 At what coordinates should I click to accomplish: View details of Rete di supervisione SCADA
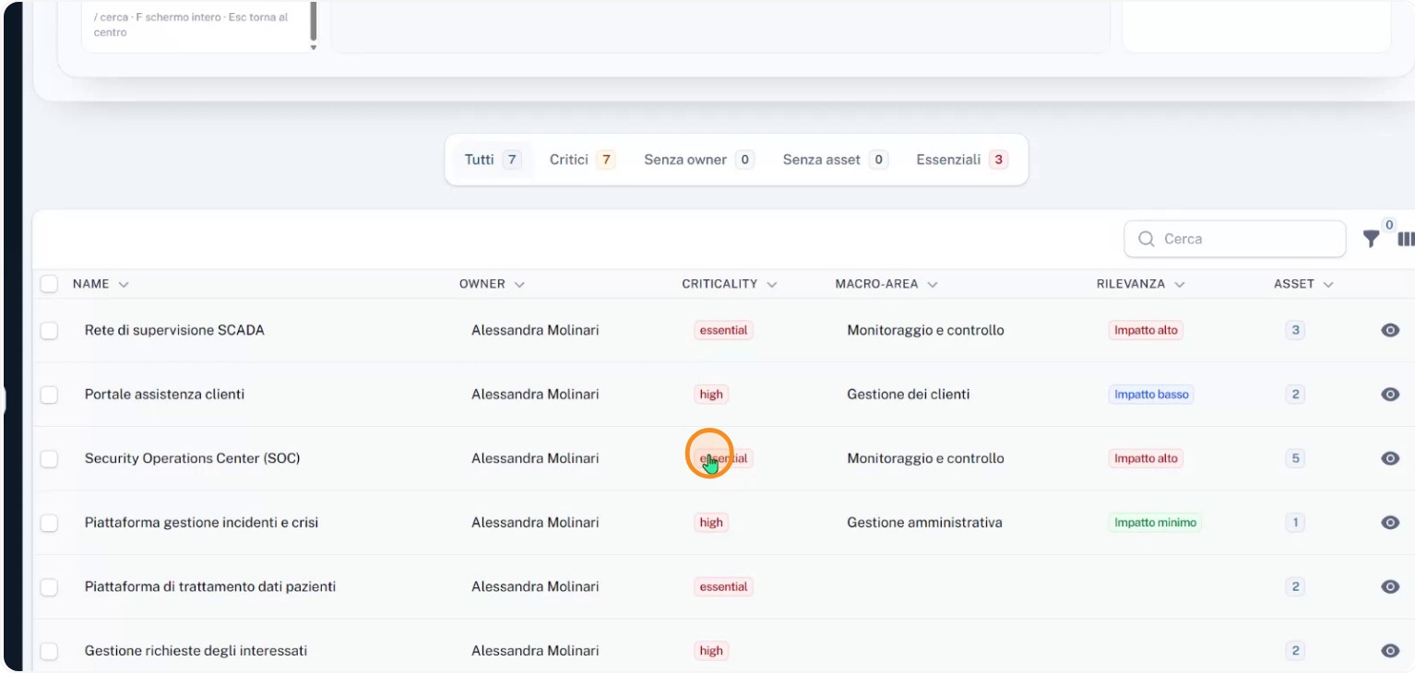click(x=1390, y=330)
